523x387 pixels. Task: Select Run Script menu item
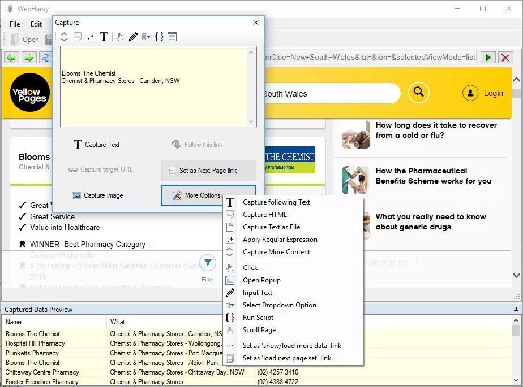293,318
